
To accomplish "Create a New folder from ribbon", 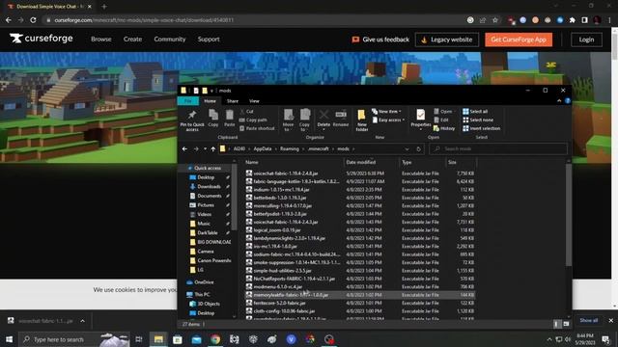I will coord(362,120).
